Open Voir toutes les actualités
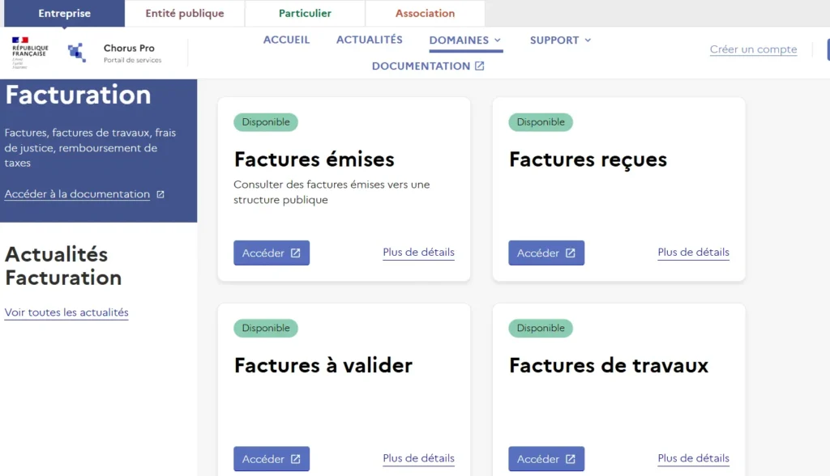Viewport: 830px width, 476px height. (66, 312)
